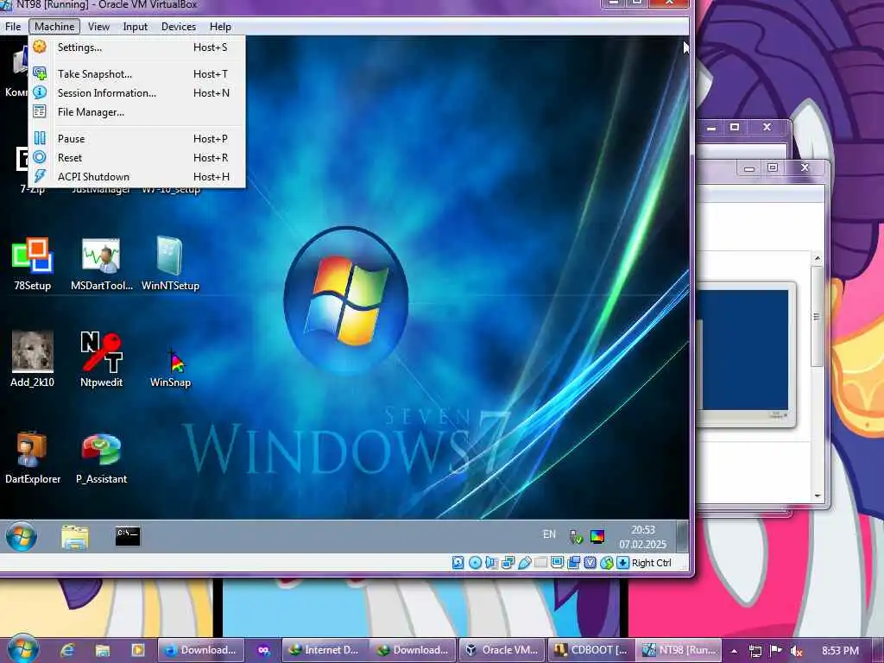Viewport: 884px width, 663px height.
Task: Open the Input menu in VirtualBox
Action: 136,27
